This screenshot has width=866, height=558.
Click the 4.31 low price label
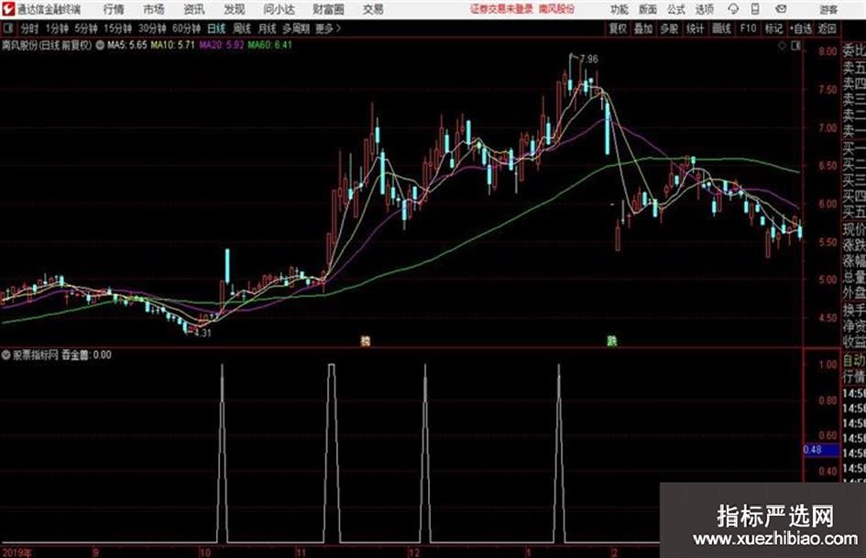[x=203, y=334]
